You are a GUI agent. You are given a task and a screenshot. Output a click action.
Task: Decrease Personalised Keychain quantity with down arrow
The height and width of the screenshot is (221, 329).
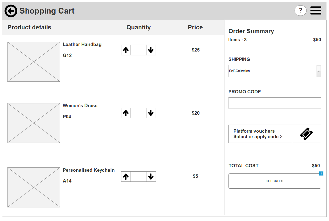151,177
